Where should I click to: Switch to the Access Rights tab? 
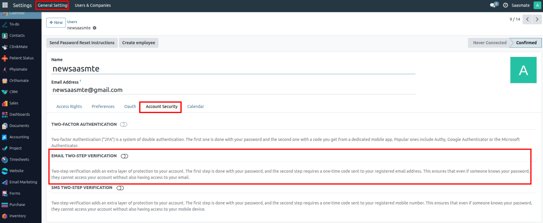pyautogui.click(x=69, y=107)
